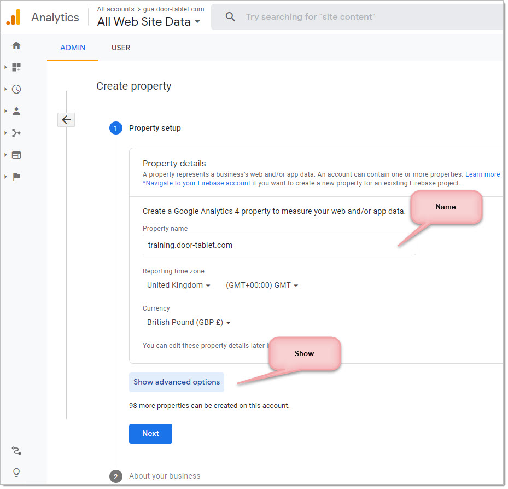The width and height of the screenshot is (508, 489).
Task: Expand the Audience section arrow
Action: click(x=5, y=112)
